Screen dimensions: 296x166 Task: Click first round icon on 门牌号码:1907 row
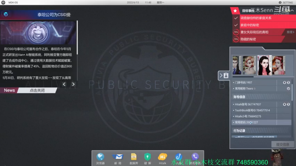click(x=284, y=82)
